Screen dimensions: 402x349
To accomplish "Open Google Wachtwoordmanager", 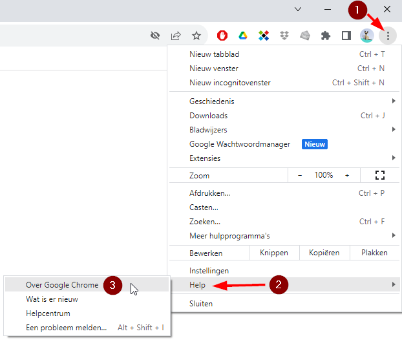I will coord(284,144).
